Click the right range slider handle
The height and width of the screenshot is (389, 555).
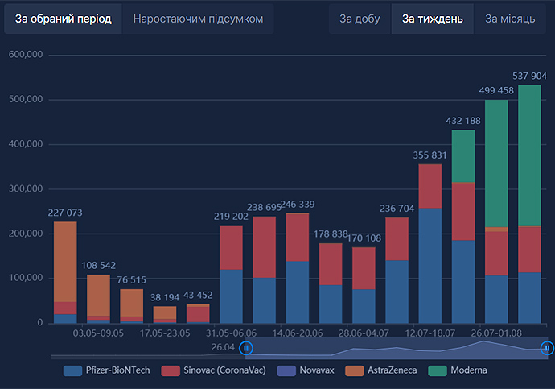[547, 348]
